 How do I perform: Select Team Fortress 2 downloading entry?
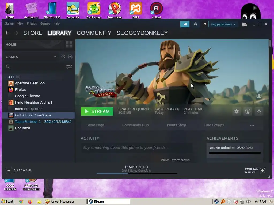39,121
